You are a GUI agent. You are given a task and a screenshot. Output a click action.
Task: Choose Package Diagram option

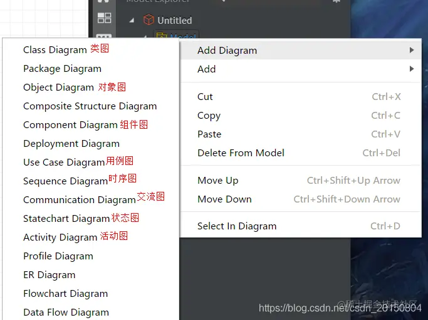pyautogui.click(x=91, y=69)
